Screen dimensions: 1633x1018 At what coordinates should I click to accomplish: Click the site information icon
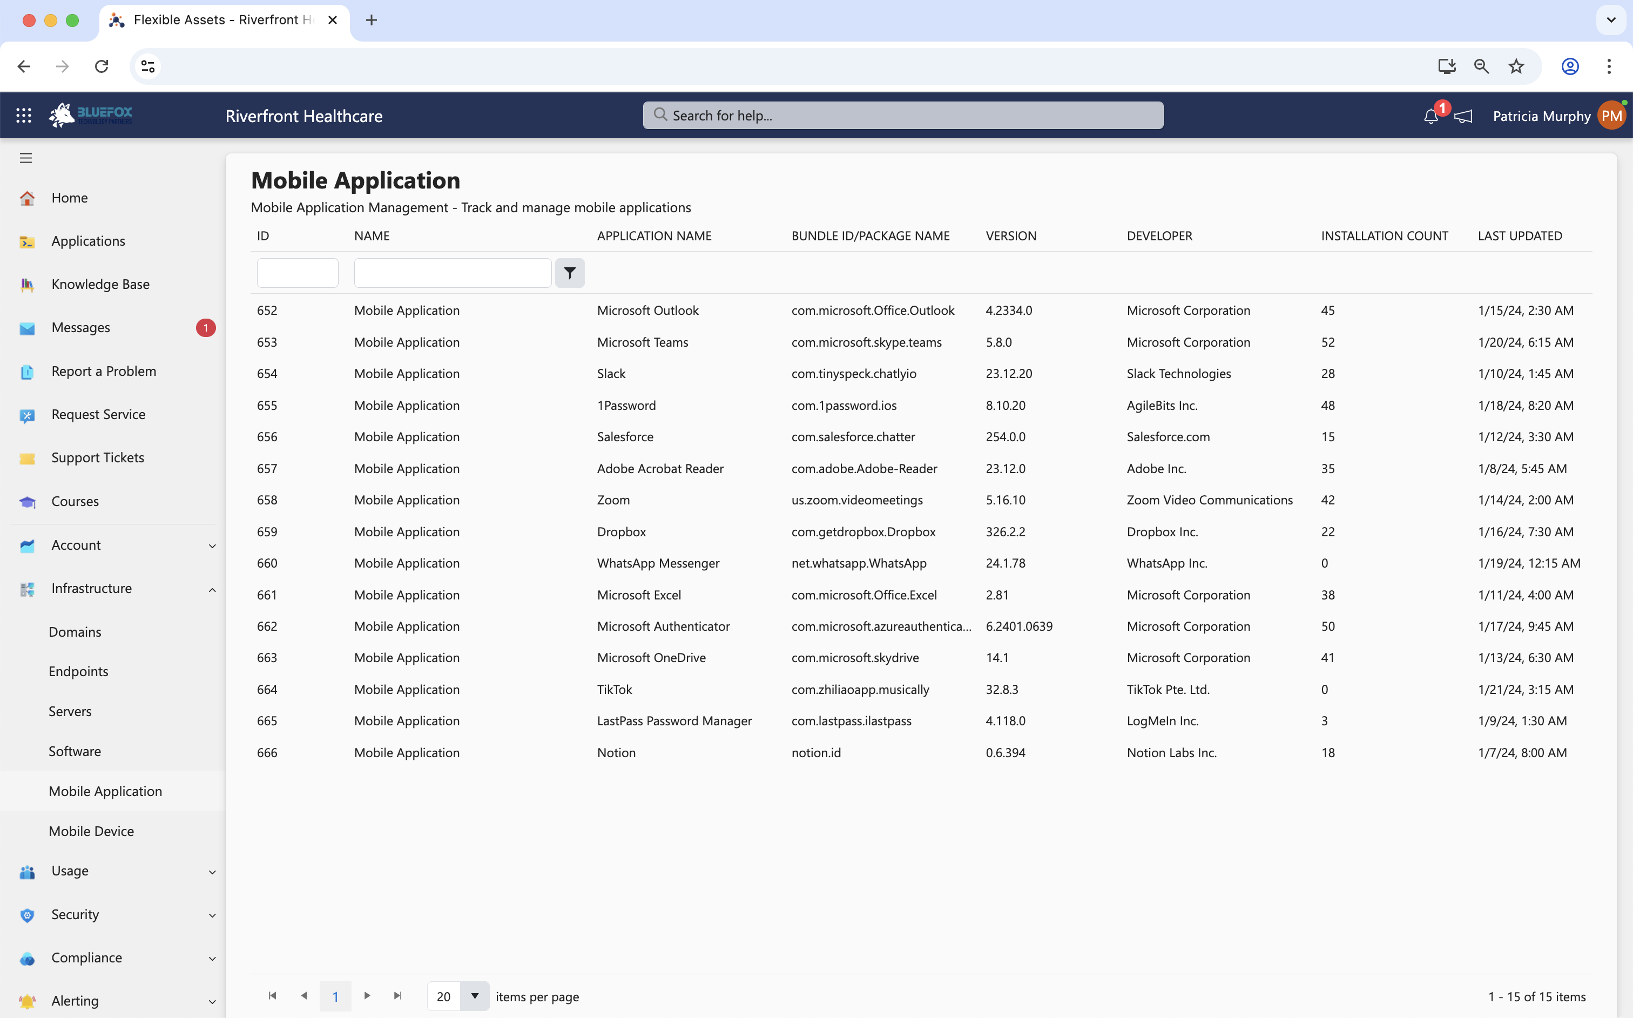pos(148,66)
